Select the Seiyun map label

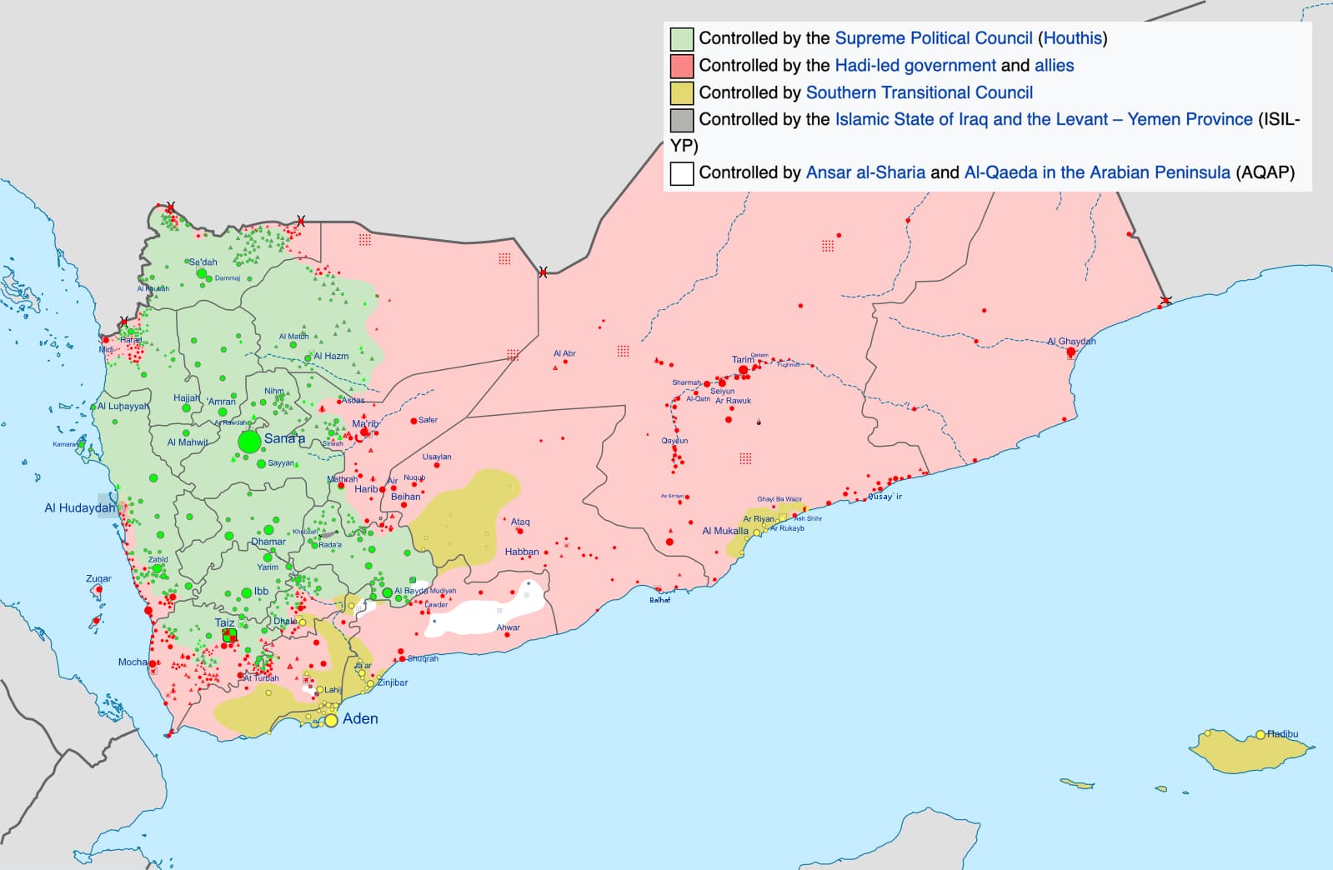tap(723, 391)
